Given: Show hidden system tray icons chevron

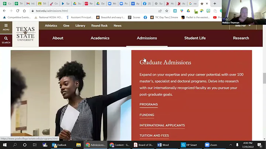Looking at the screenshot, I should 231,145.
